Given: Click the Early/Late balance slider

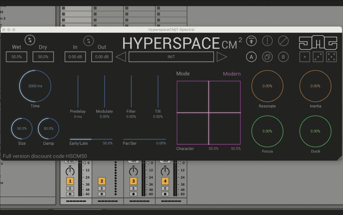Looking at the screenshot, I should coord(91,139).
